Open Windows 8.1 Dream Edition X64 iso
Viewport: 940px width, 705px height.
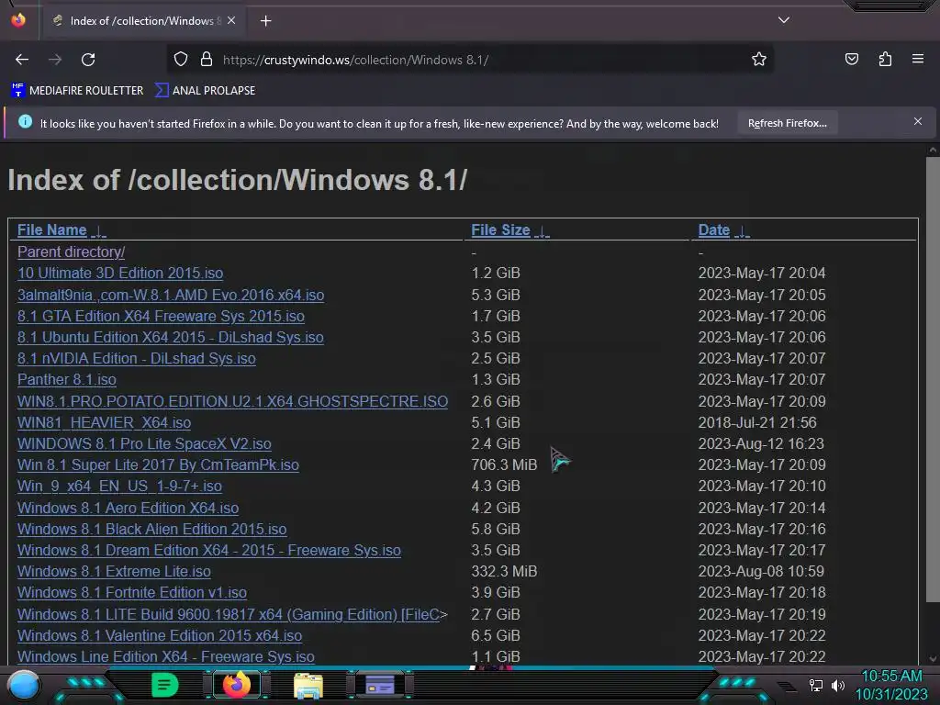coord(209,551)
